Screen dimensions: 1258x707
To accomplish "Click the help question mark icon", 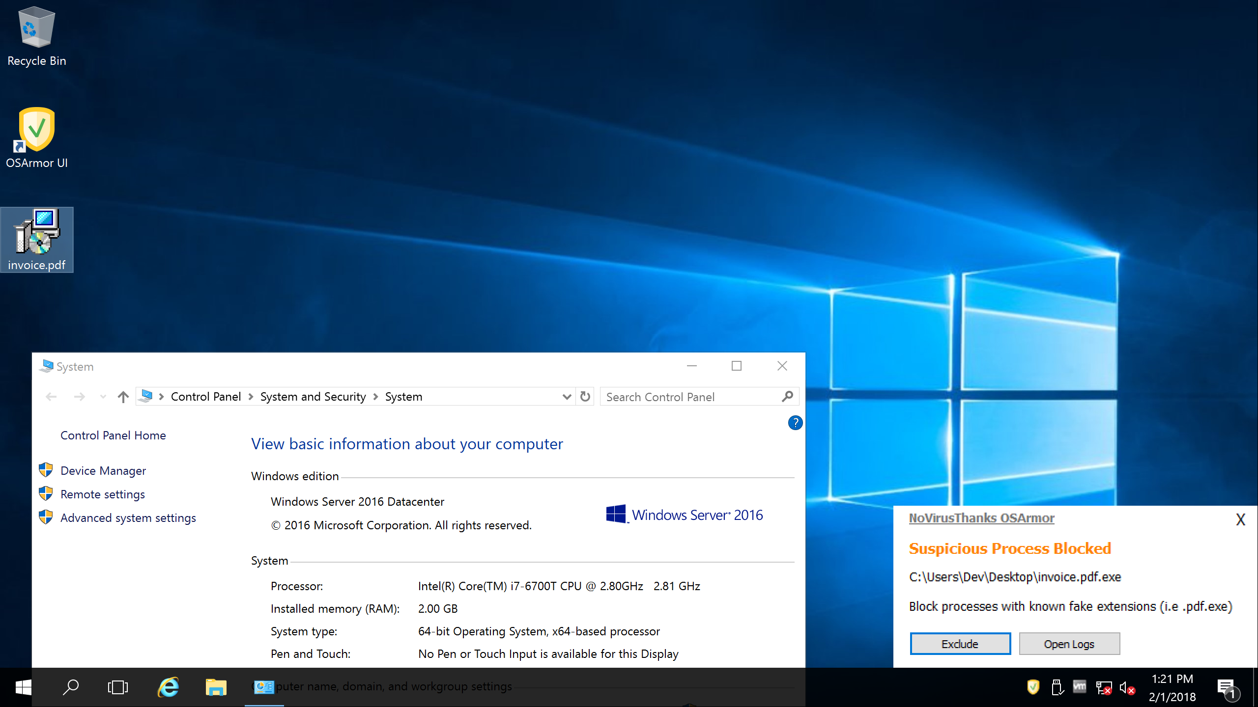I will coord(795,423).
